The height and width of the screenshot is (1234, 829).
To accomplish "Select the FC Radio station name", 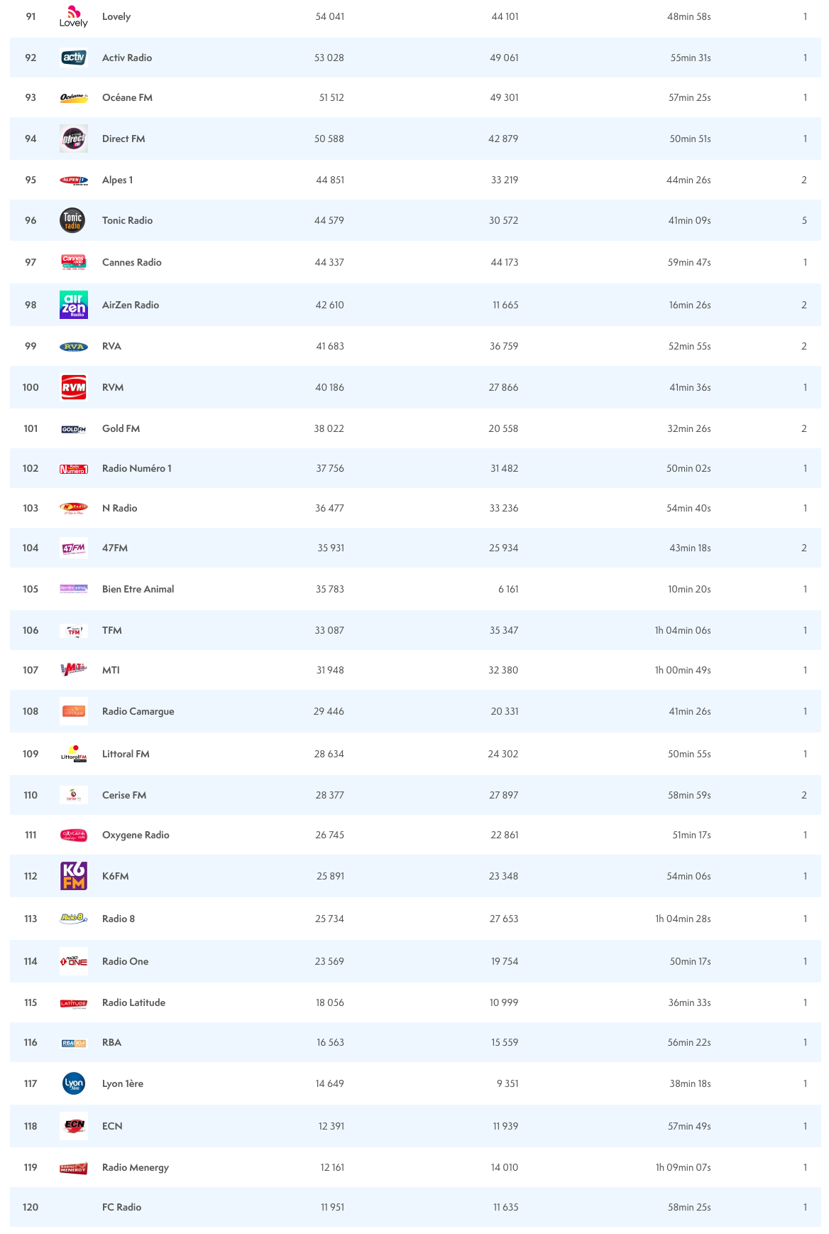I will pyautogui.click(x=121, y=1207).
